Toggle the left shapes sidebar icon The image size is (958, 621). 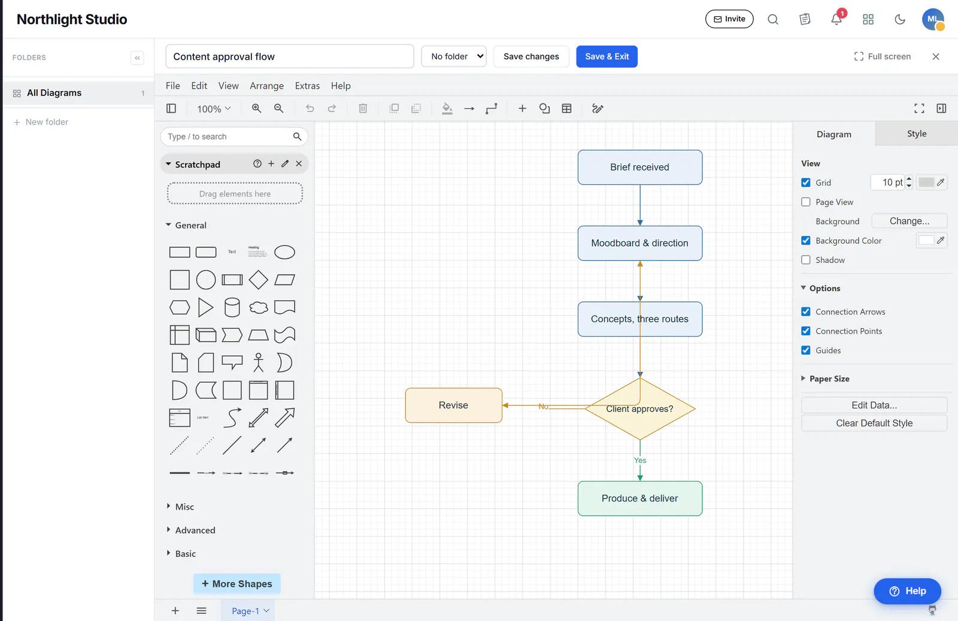click(x=171, y=108)
